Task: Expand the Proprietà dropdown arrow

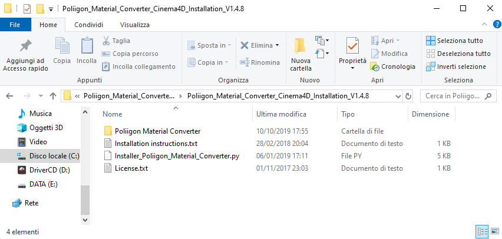Action: 352,68
